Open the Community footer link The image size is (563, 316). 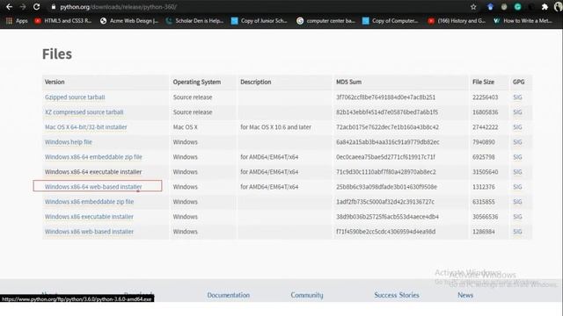(x=307, y=295)
